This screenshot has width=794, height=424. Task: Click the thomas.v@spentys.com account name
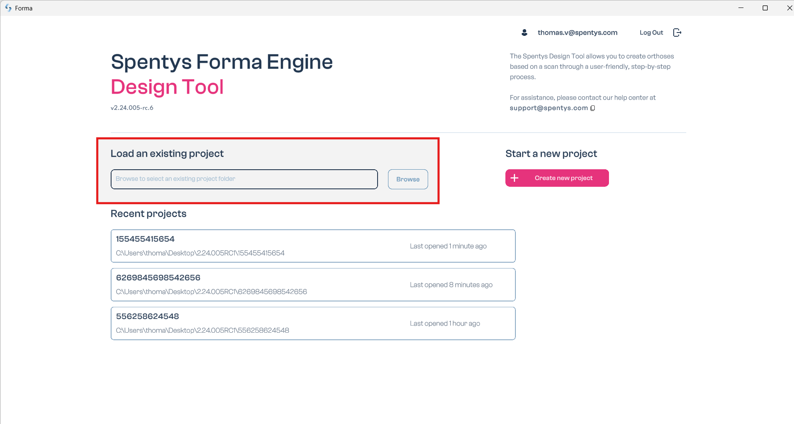point(578,33)
